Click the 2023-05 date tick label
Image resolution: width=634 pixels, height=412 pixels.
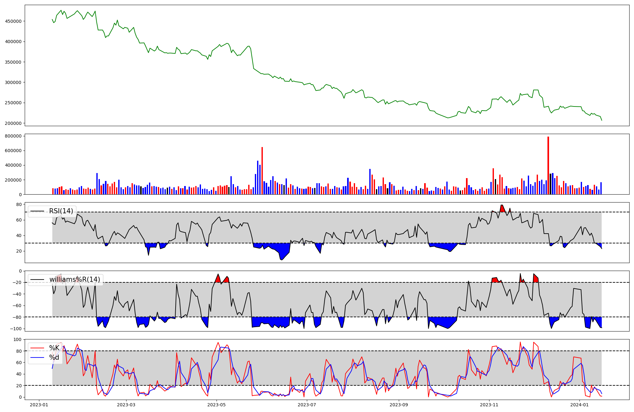point(217,405)
